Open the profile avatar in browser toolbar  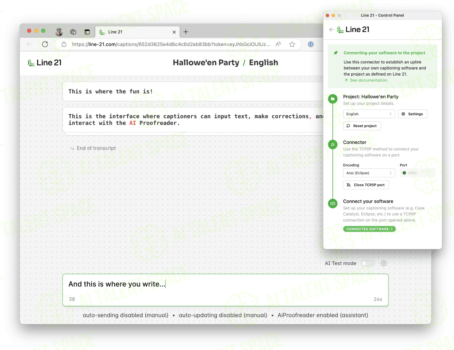[x=59, y=32]
